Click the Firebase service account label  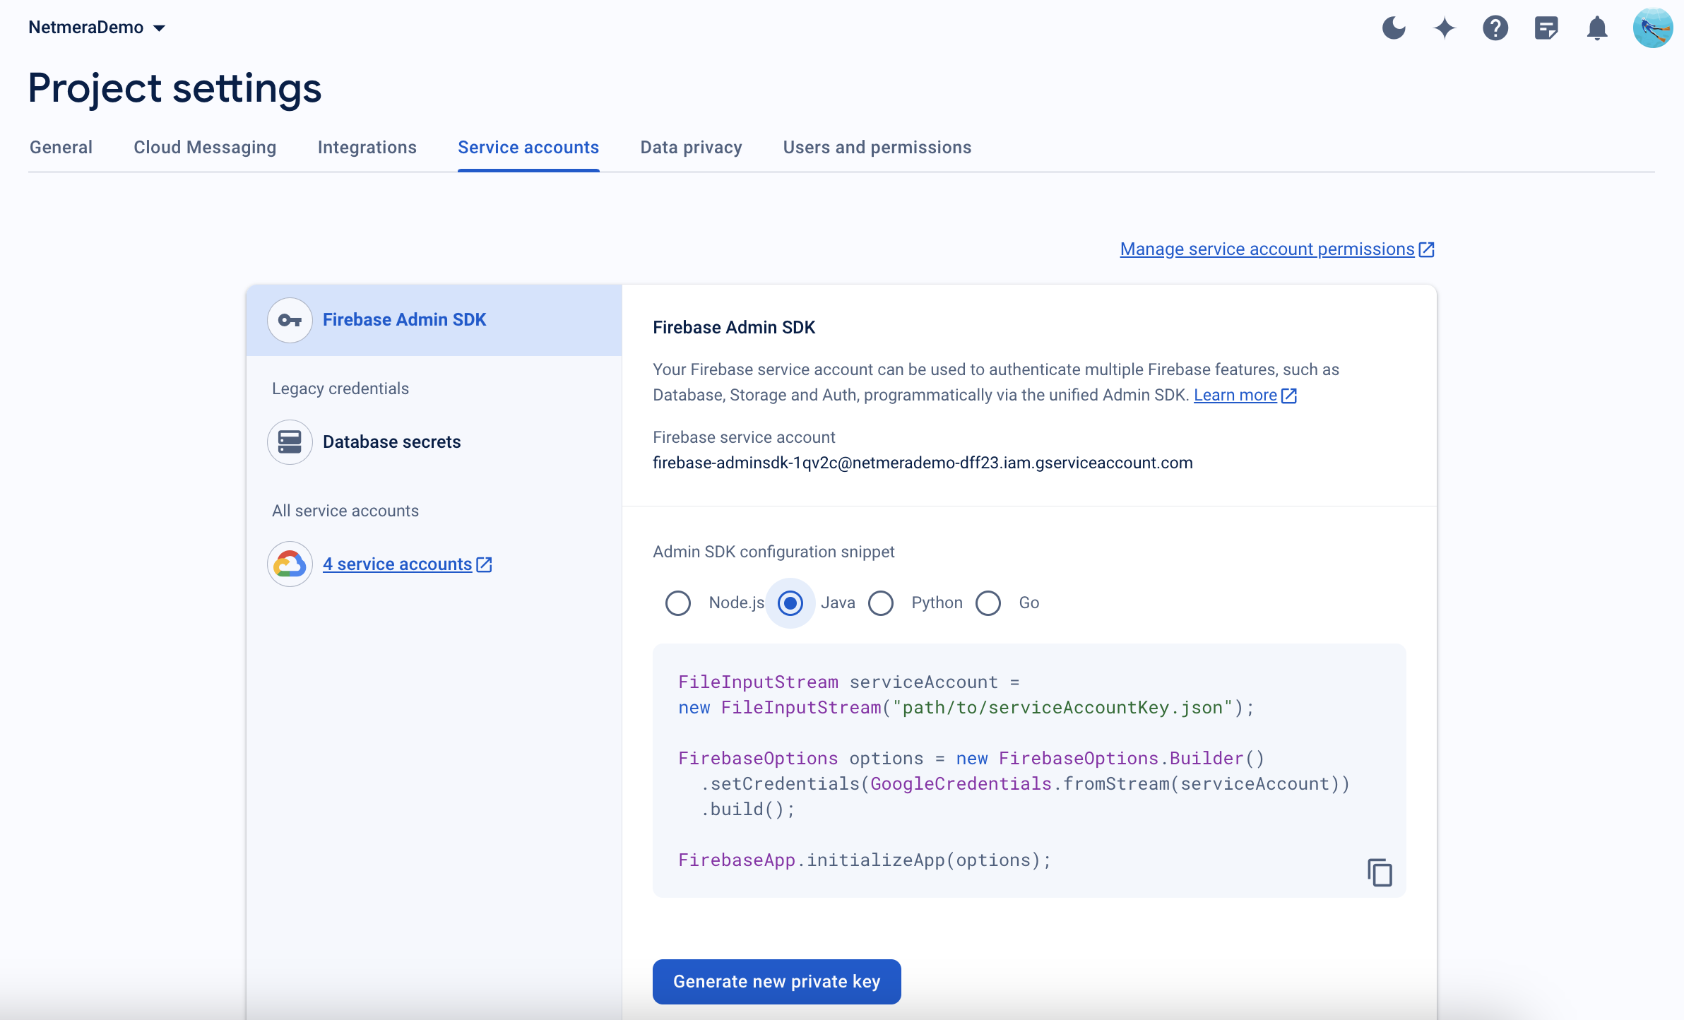744,438
